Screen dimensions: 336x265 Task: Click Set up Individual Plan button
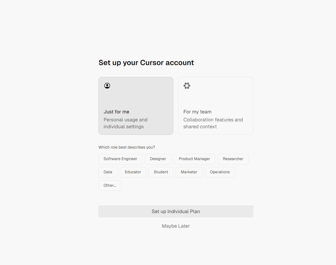click(176, 211)
